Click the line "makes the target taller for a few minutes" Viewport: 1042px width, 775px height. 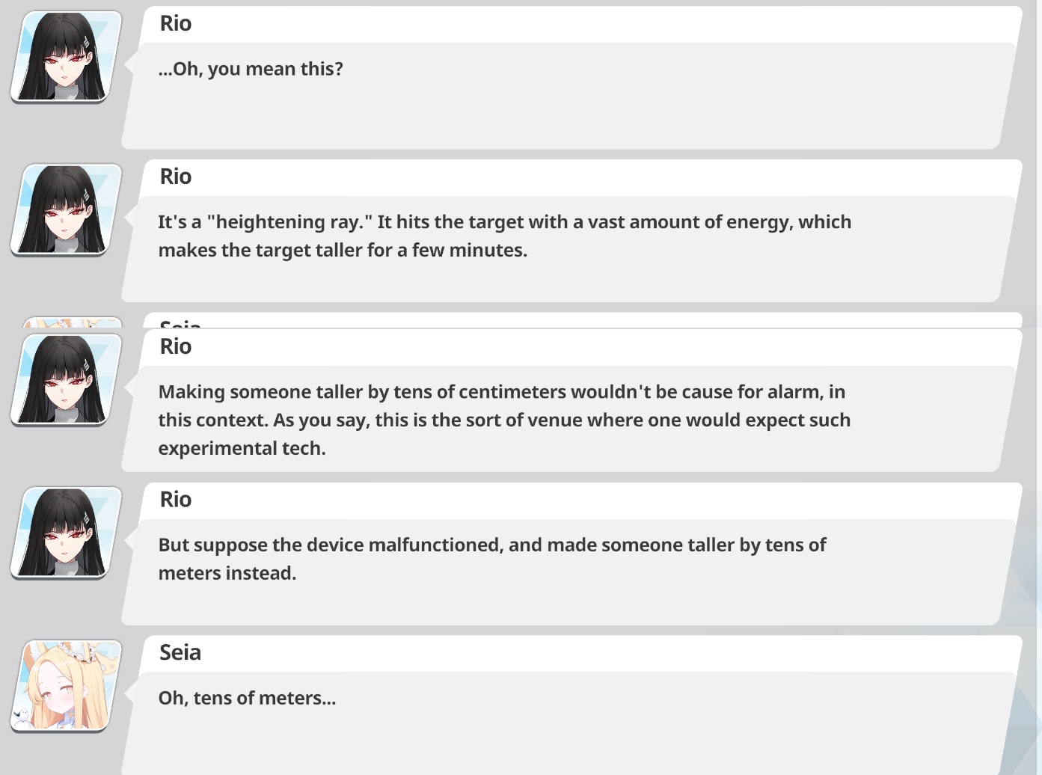(343, 250)
